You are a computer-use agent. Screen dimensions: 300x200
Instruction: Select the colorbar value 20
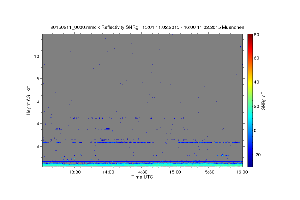(256, 106)
